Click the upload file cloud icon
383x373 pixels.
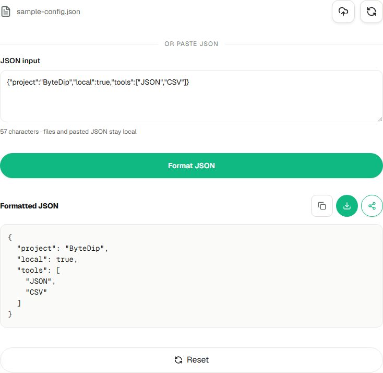tap(343, 11)
